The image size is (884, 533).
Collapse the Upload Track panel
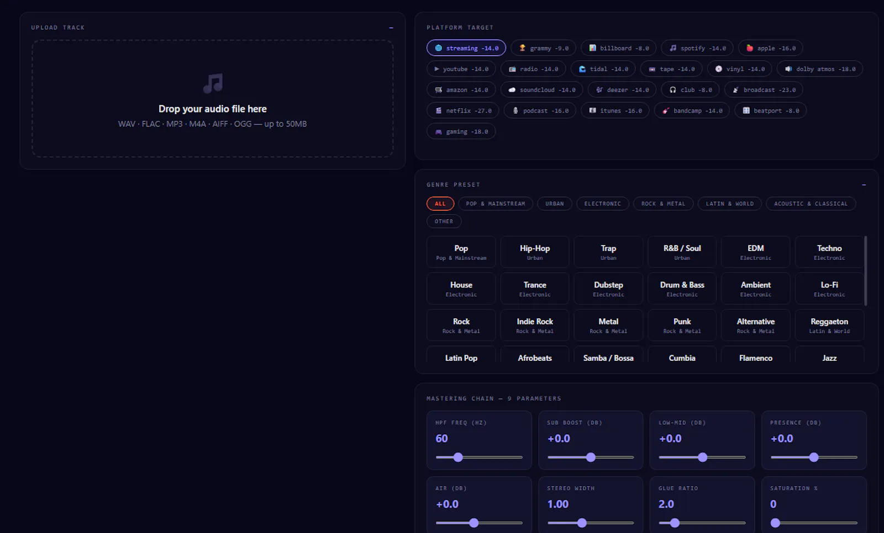(x=391, y=28)
